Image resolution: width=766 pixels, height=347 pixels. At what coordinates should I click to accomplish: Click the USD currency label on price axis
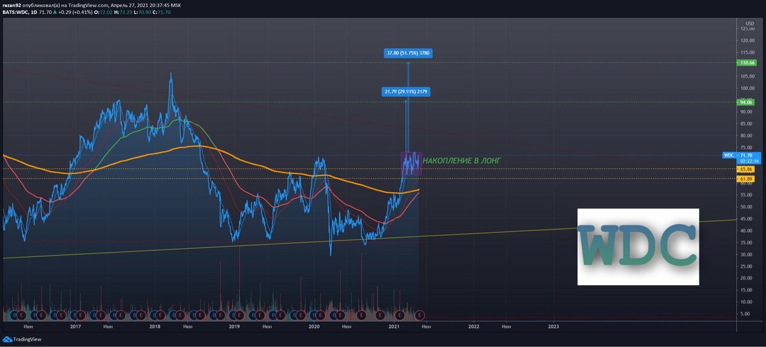pyautogui.click(x=749, y=23)
